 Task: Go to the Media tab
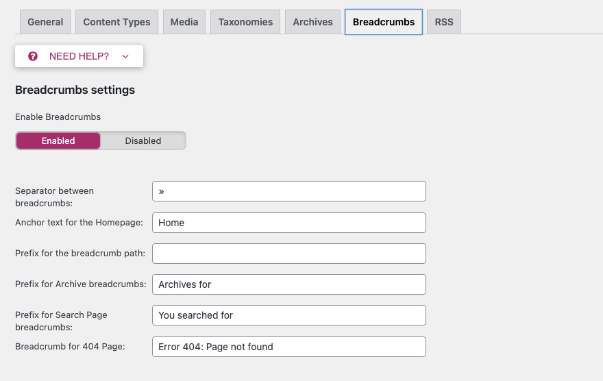(184, 22)
